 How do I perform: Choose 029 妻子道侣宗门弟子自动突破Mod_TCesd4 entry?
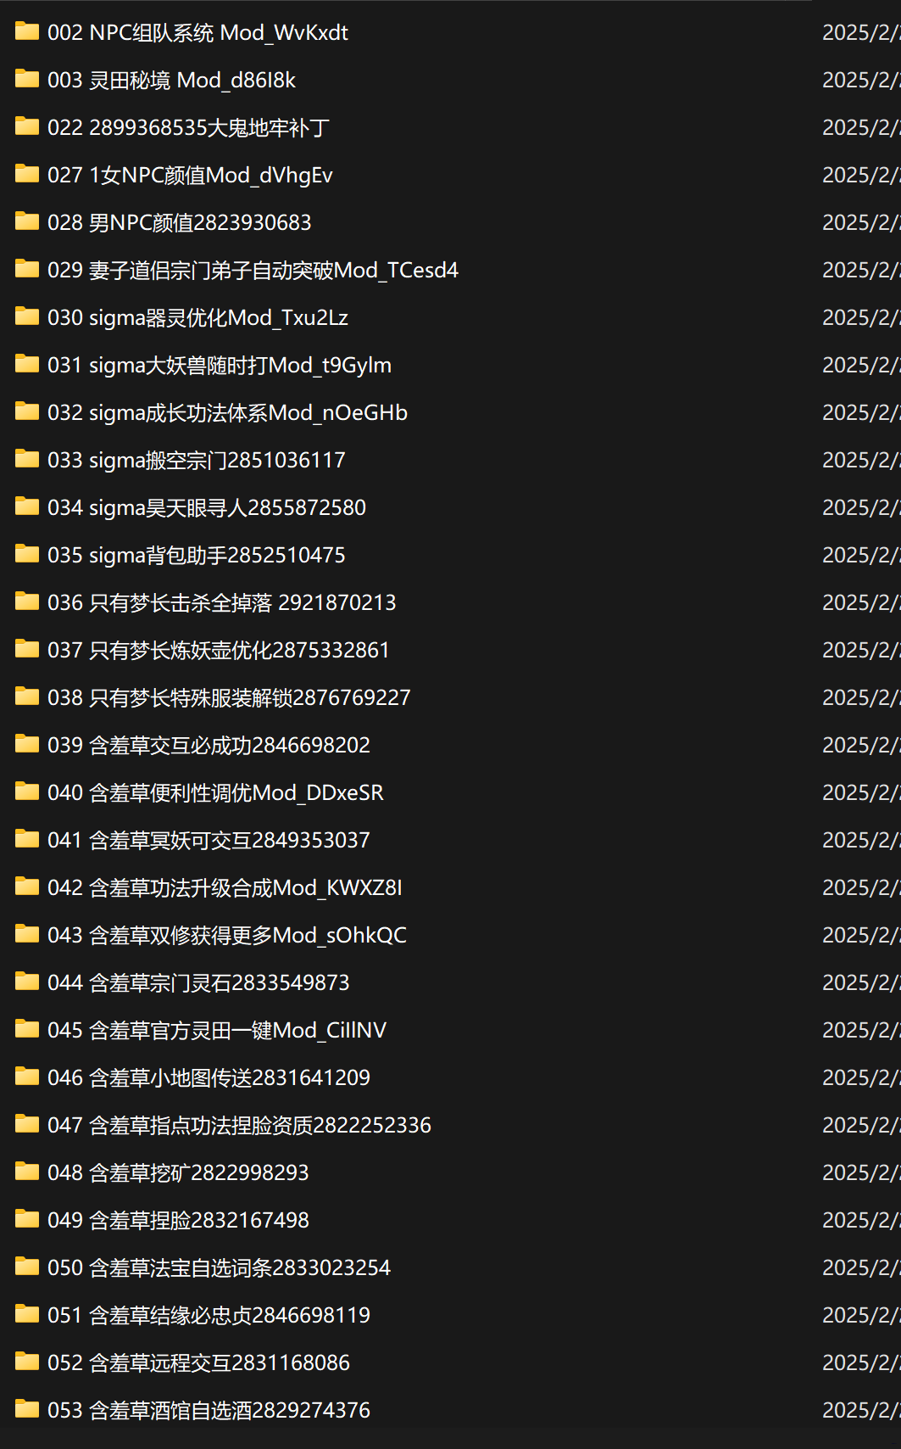click(x=253, y=270)
